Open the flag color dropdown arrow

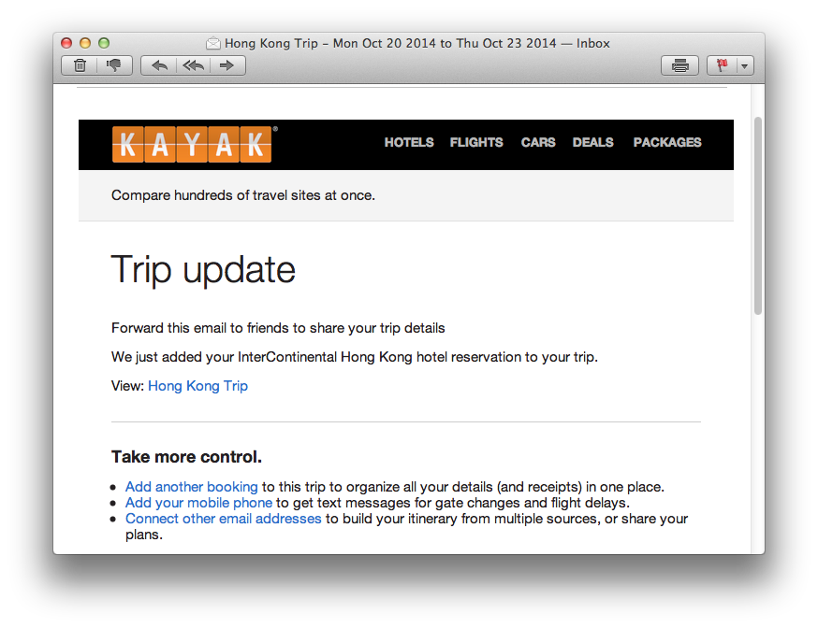click(745, 65)
